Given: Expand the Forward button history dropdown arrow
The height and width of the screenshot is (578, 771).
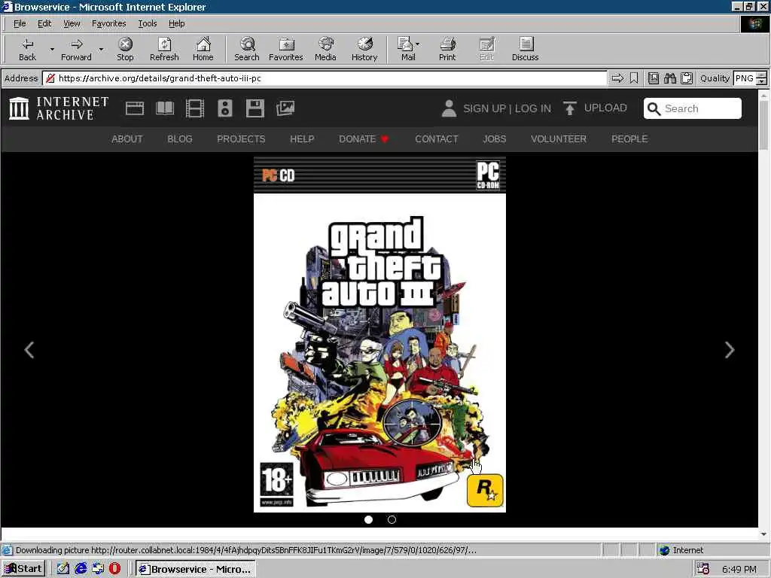Looking at the screenshot, I should (x=101, y=49).
